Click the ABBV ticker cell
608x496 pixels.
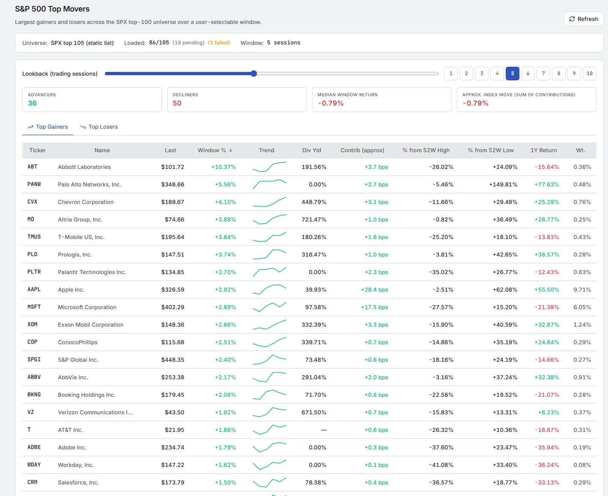(34, 377)
